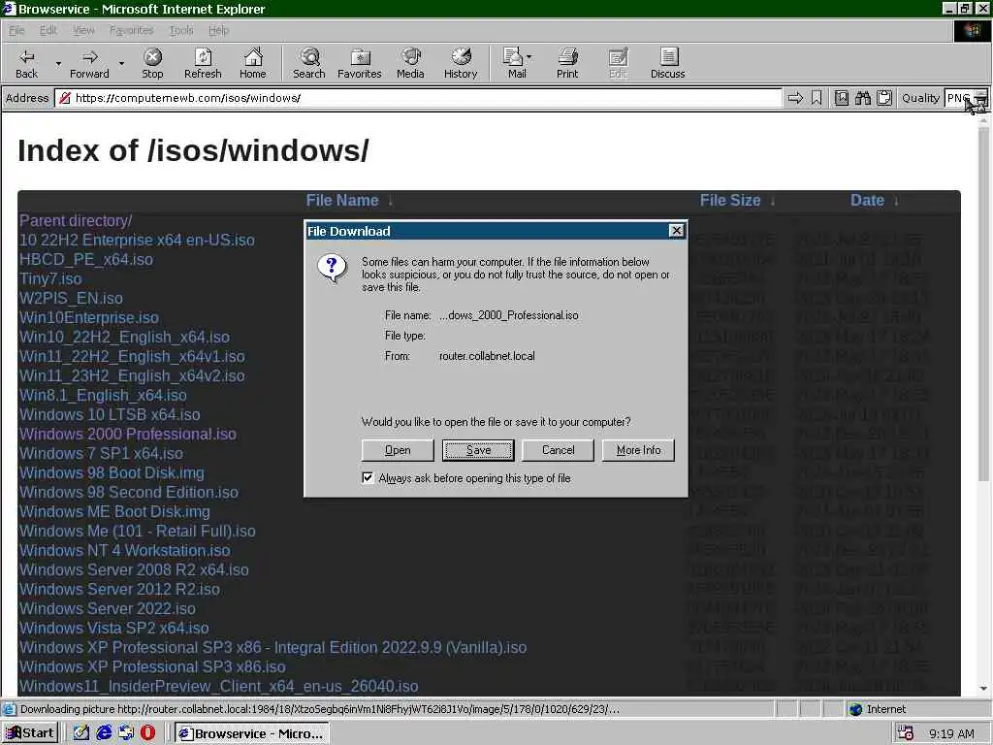Click the address bar URL field
993x745 pixels.
click(x=418, y=98)
